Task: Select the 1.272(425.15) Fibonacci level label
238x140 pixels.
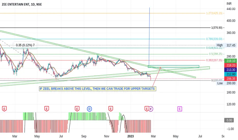Action: pos(214,13)
